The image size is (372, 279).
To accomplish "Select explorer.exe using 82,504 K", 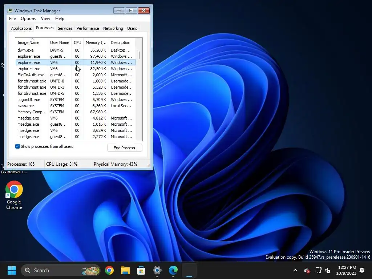I will pyautogui.click(x=76, y=69).
